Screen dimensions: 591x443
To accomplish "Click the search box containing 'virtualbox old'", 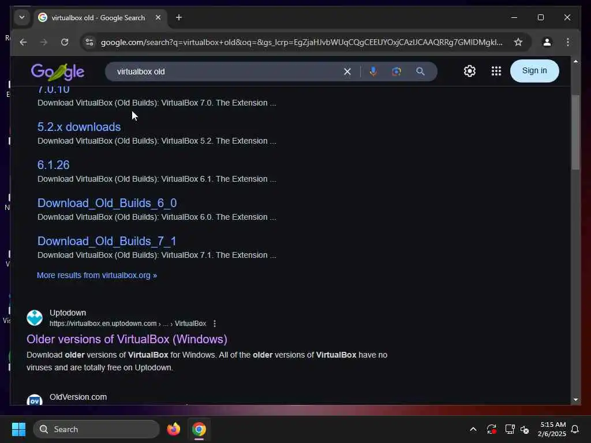I will pyautogui.click(x=226, y=72).
